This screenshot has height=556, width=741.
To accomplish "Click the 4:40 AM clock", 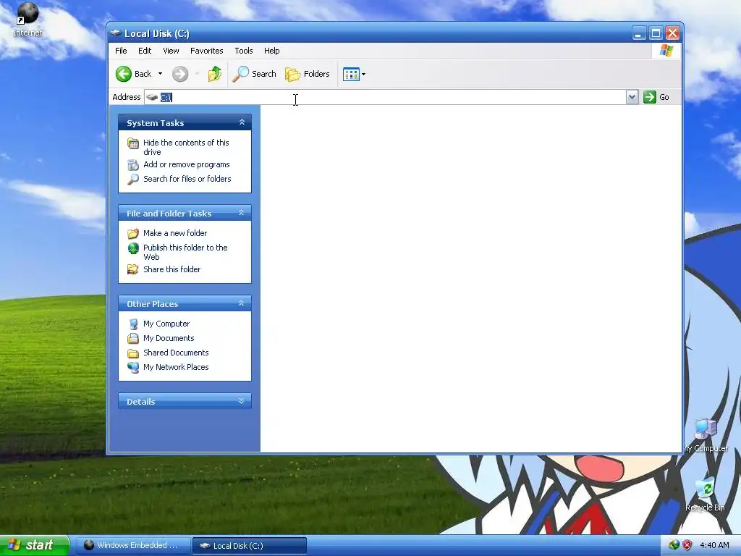I will 714,545.
